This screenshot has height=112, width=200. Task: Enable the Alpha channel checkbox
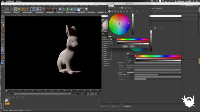click(112, 55)
